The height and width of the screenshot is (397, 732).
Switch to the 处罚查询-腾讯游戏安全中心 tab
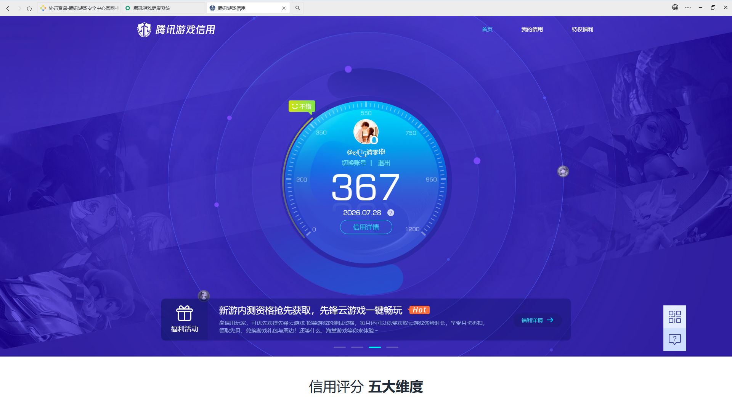(x=79, y=8)
